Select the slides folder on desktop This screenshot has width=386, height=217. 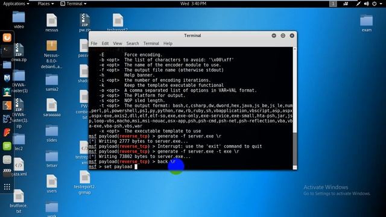52,134
